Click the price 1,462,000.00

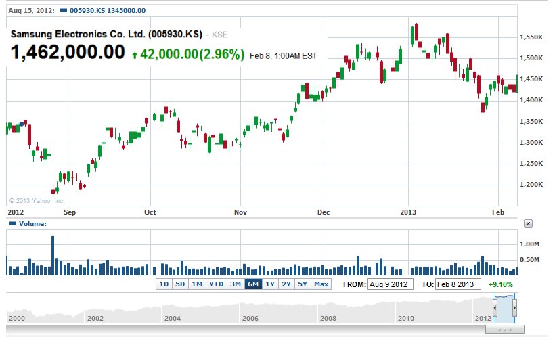[x=68, y=52]
